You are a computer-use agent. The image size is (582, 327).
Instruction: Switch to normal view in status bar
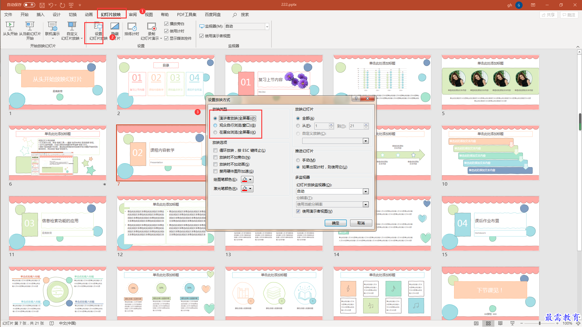tap(476, 323)
